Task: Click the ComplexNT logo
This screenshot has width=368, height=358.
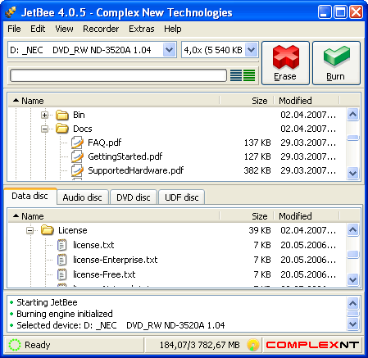Action: coord(312,345)
